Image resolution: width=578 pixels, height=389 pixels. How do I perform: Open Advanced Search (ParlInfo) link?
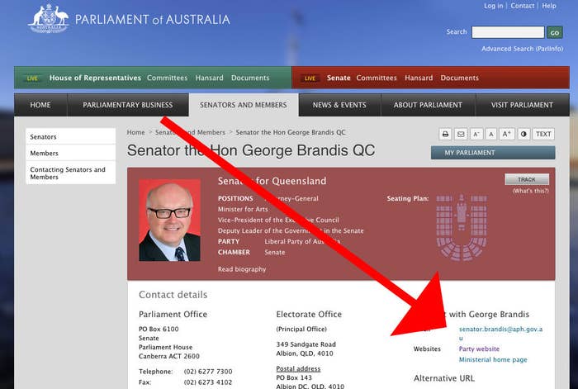click(523, 49)
